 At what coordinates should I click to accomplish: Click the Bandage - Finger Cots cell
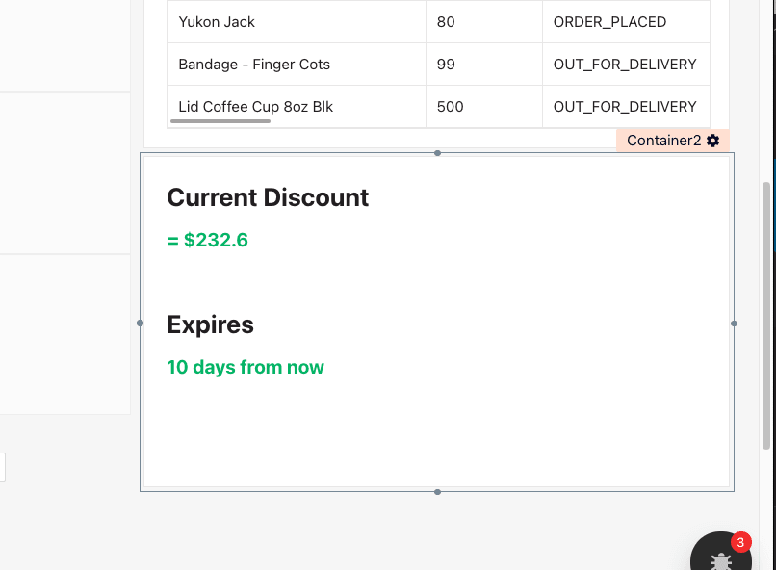point(254,65)
